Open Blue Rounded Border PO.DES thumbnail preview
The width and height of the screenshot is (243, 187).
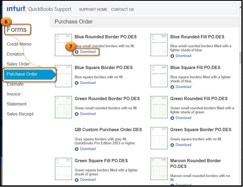coord(63,45)
